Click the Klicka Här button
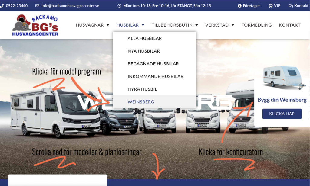Image resolution: width=310 pixels, height=186 pixels. 282,114
